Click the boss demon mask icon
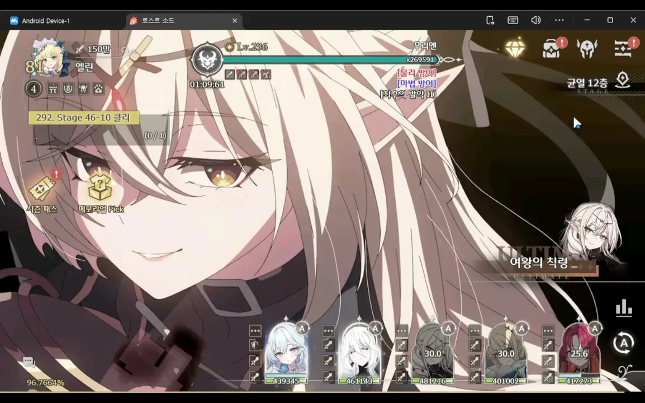Image resolution: width=645 pixels, height=403 pixels. (207, 60)
